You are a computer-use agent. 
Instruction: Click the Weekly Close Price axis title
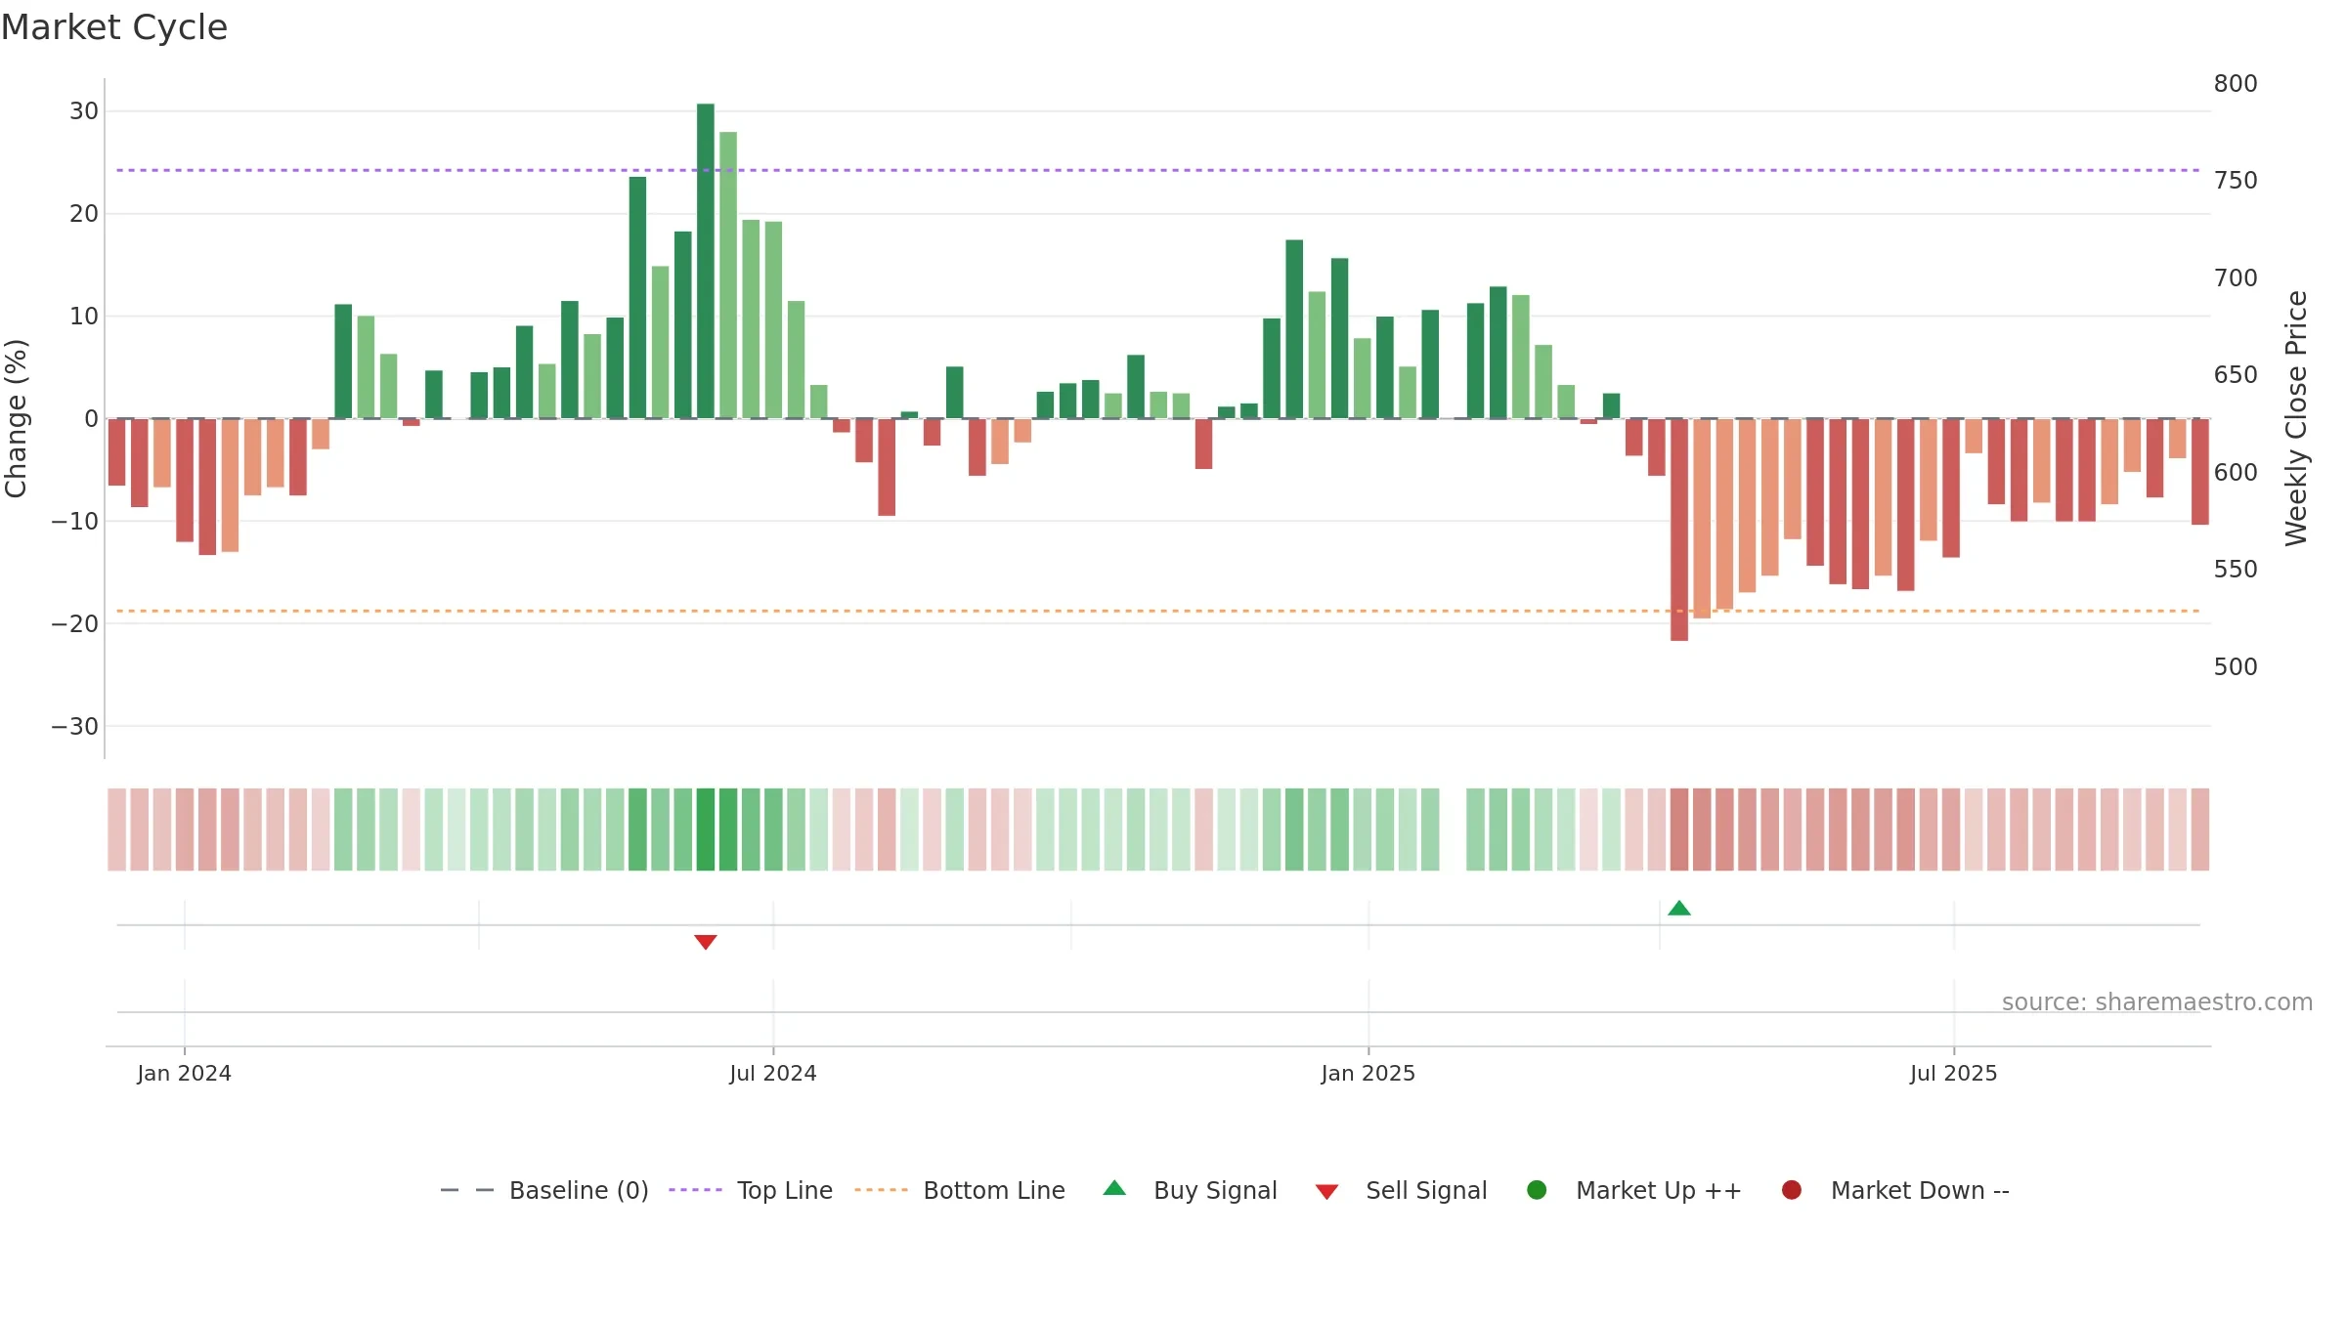pyautogui.click(x=2296, y=418)
